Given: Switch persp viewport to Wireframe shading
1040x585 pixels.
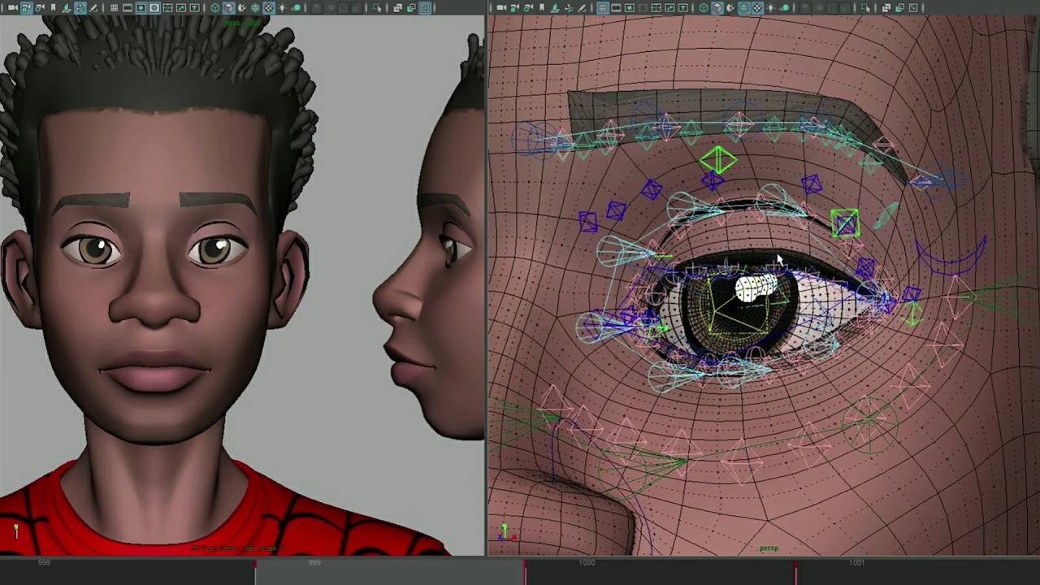Looking at the screenshot, I should coord(704,8).
